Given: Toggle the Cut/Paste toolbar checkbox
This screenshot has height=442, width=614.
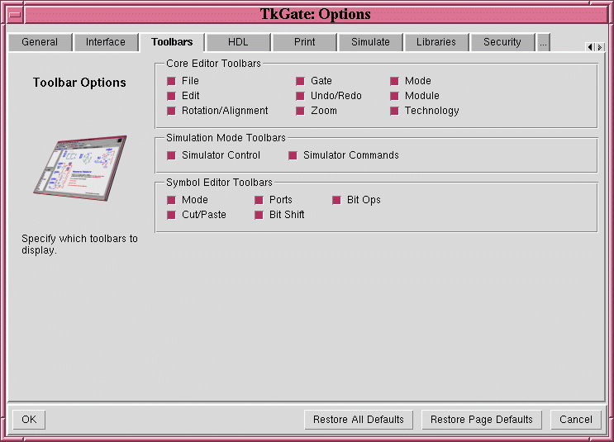Looking at the screenshot, I should click(172, 215).
